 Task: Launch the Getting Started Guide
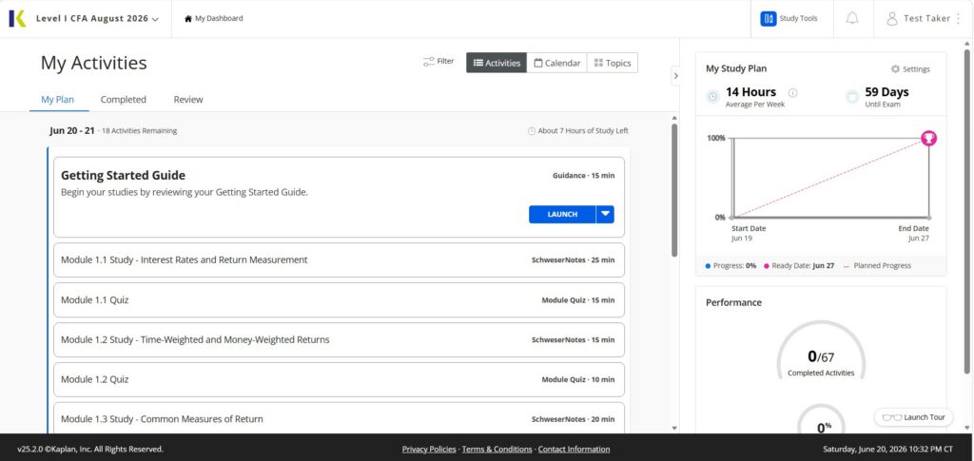[562, 214]
